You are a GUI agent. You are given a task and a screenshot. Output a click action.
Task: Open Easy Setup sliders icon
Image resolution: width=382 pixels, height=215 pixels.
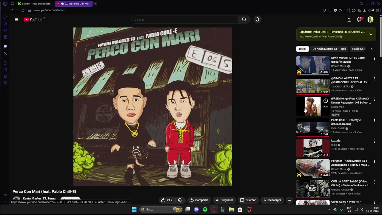pos(377,10)
